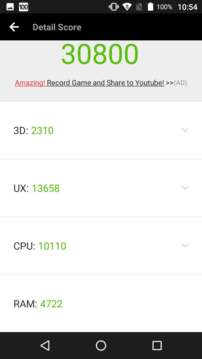
Task: Open recent apps with square button
Action: tap(157, 346)
